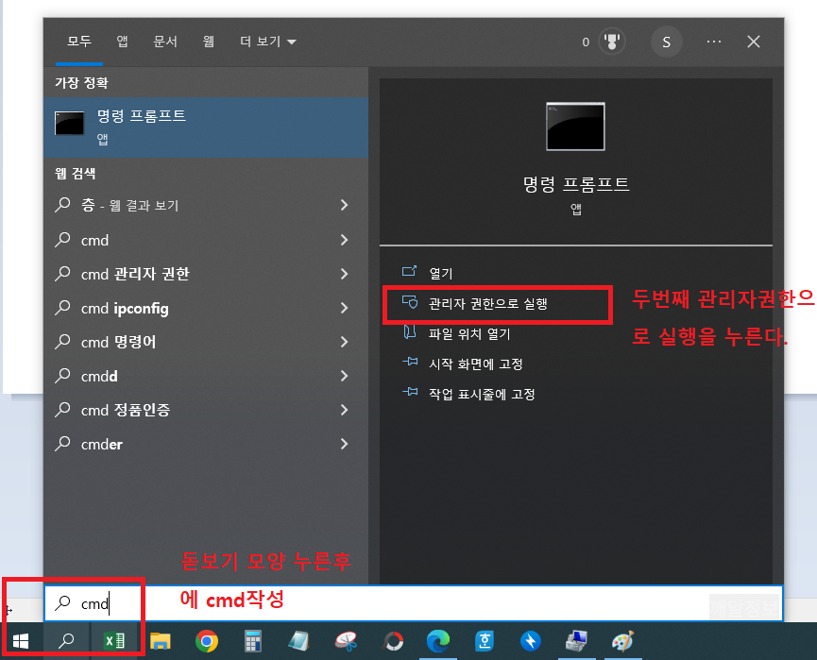Open the search magnifier on the taskbar
This screenshot has height=660, width=817.
(65, 641)
